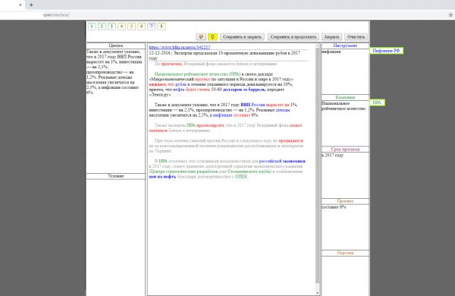Click the 'составит 6%' forecast value
Viewport: 455px width, 296px height.
pyautogui.click(x=334, y=207)
